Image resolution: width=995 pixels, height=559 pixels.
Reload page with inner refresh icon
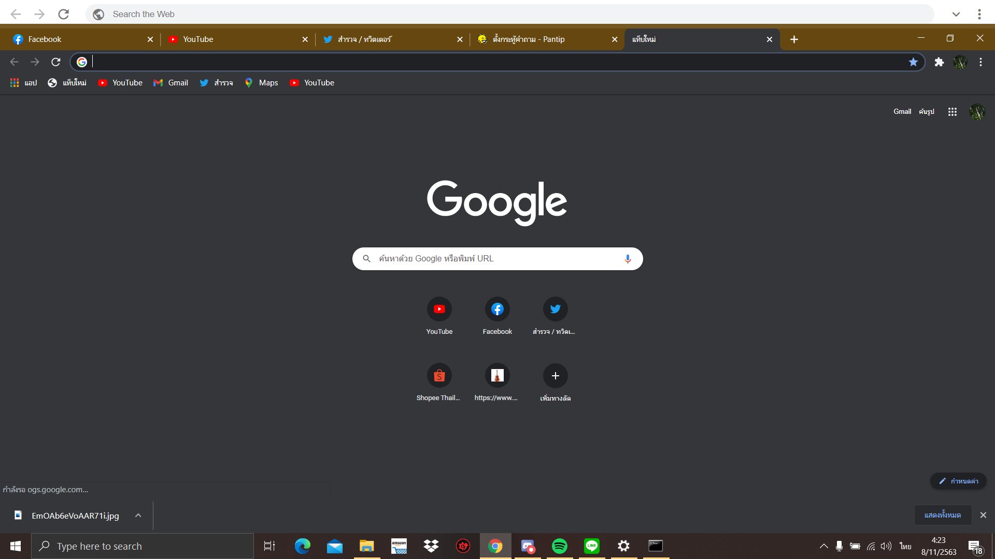click(x=56, y=62)
